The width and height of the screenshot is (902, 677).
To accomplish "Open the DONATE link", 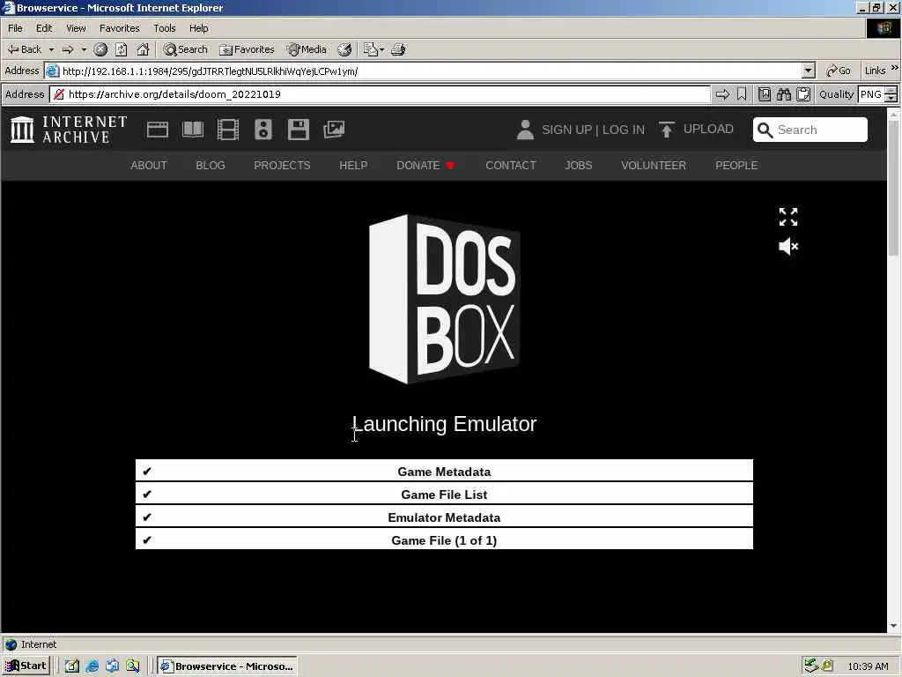I will (x=425, y=165).
